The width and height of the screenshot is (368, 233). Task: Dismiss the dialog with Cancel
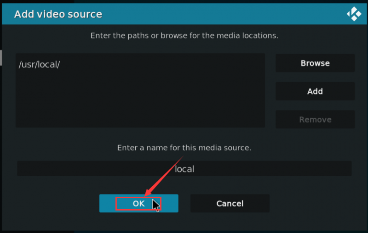point(230,203)
